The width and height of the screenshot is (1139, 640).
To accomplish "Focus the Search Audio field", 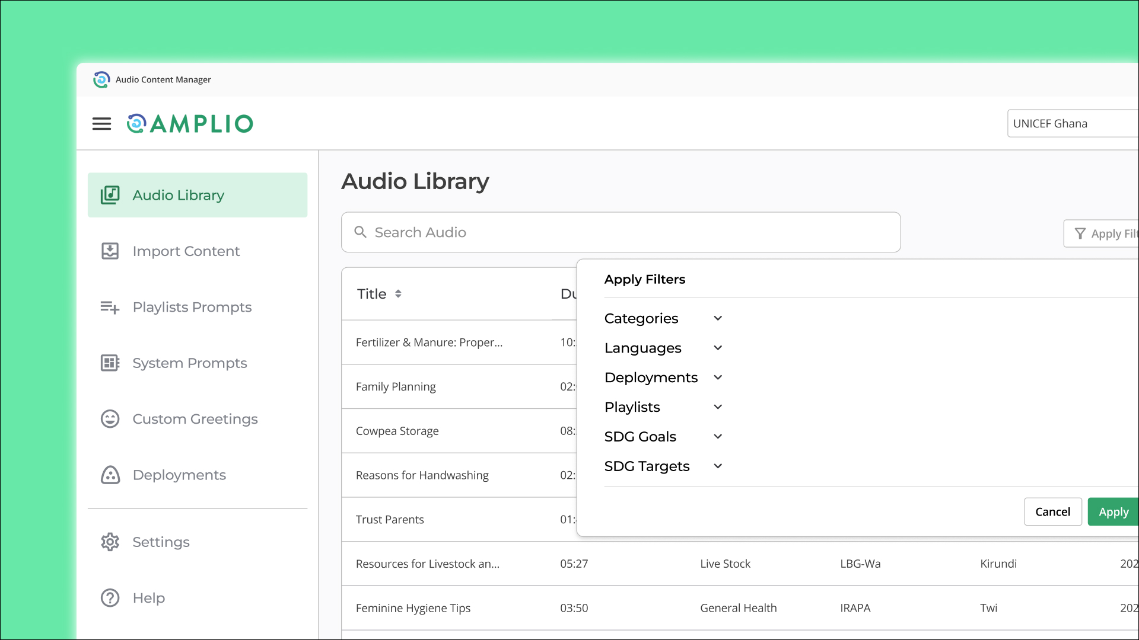I will coord(621,232).
